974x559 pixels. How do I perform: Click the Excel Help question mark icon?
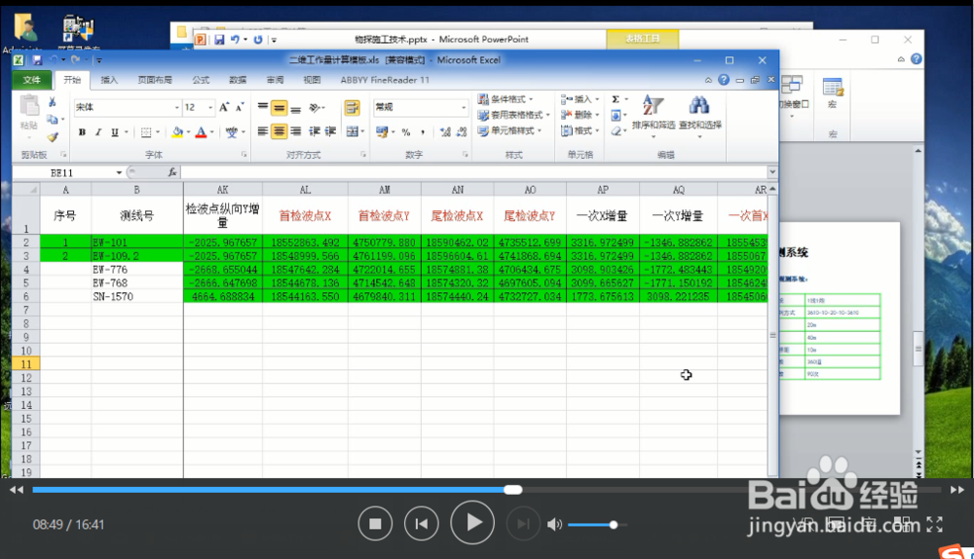click(724, 80)
